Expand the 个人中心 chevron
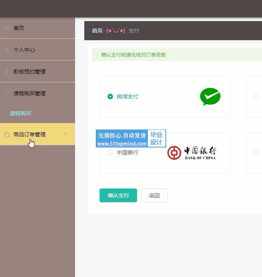The width and height of the screenshot is (262, 277). tap(65, 49)
